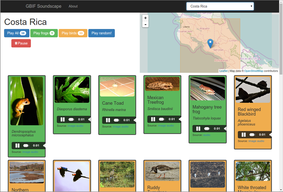This screenshot has width=283, height=192.
Task: Open audio source for Dendropsophus microcephalus
Action: click(34, 152)
